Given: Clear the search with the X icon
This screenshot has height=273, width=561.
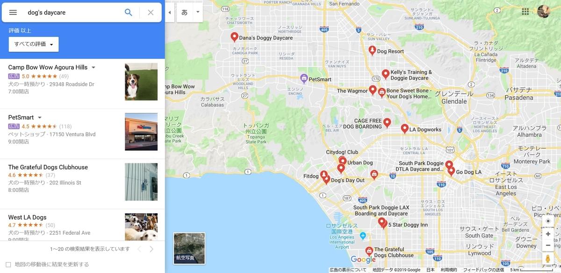Looking at the screenshot, I should (x=151, y=13).
